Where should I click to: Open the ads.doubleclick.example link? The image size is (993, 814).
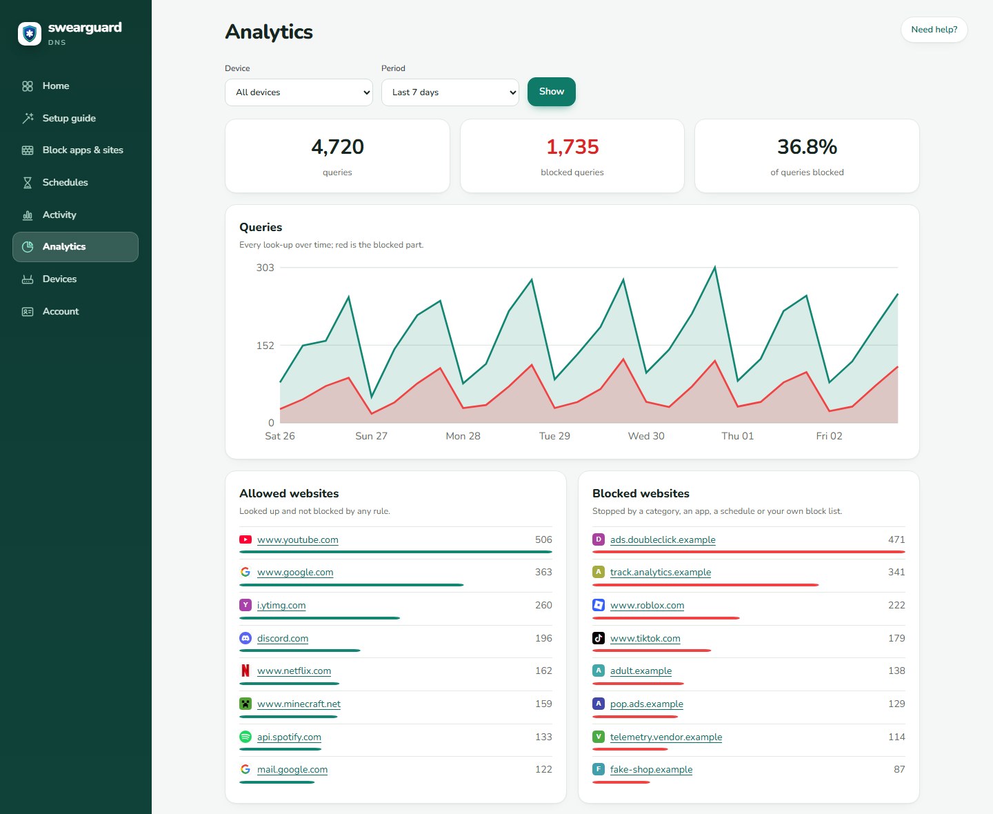[663, 539]
